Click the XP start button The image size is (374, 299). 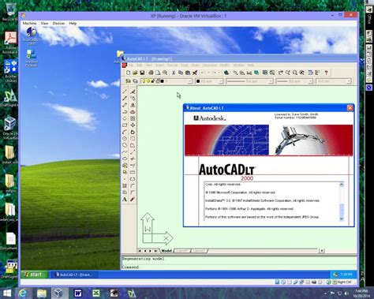34,275
